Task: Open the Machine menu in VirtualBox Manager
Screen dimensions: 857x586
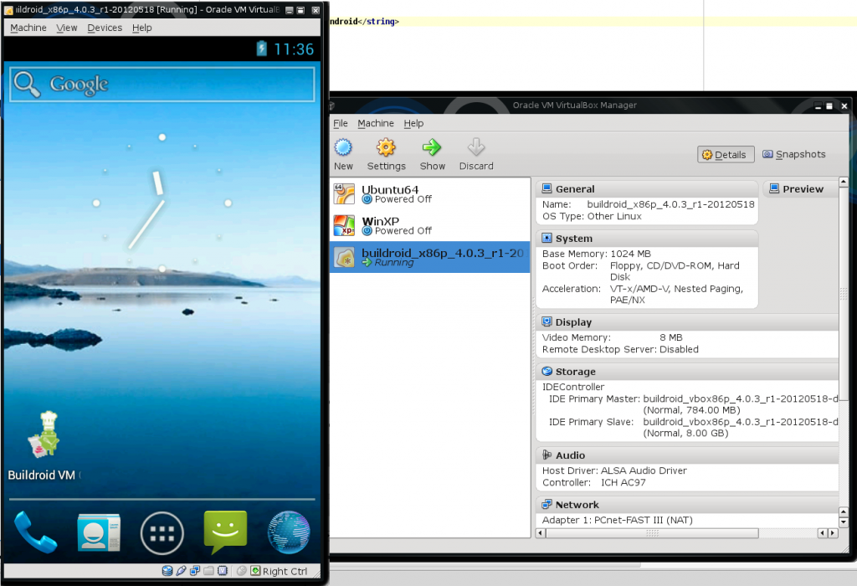Action: [376, 124]
